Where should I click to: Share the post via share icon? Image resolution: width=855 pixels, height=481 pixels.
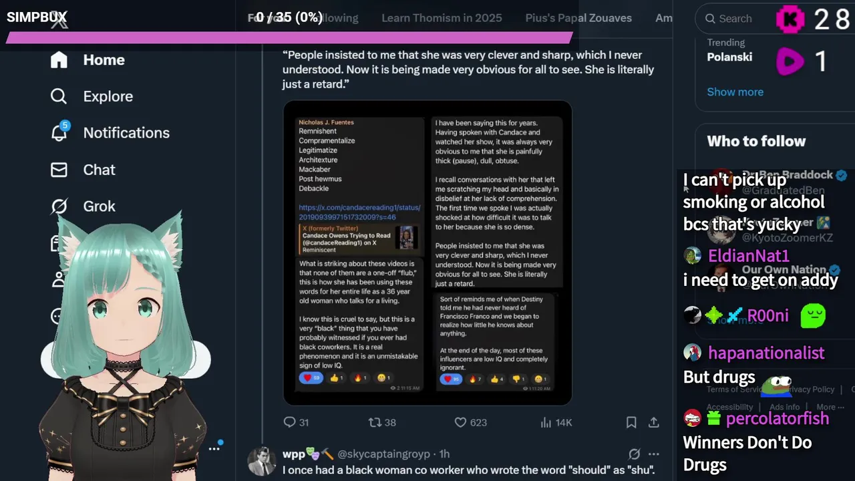(x=654, y=422)
